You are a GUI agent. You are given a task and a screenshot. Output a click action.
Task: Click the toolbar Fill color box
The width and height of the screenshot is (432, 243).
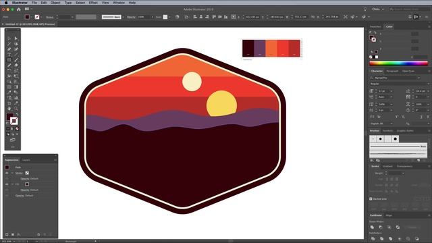[9, 116]
